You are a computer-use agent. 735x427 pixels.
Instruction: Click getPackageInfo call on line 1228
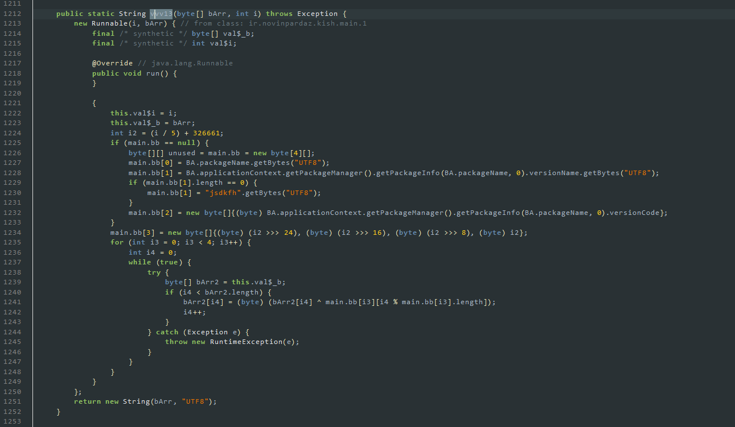click(x=408, y=173)
